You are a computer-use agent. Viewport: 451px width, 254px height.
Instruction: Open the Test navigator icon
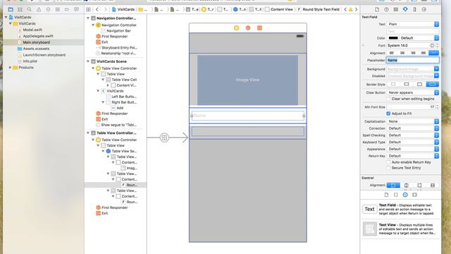click(48, 9)
